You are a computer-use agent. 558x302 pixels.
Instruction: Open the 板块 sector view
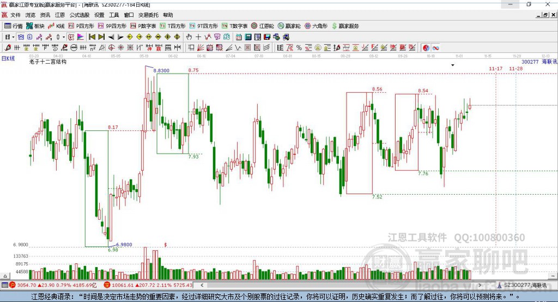coord(35,26)
